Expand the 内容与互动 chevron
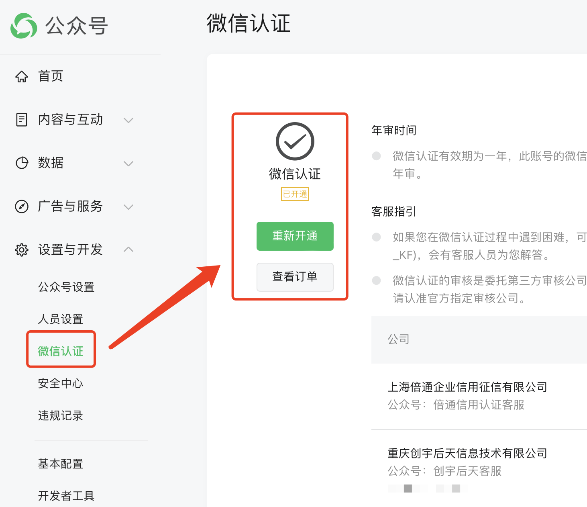This screenshot has width=587, height=507. click(x=128, y=120)
